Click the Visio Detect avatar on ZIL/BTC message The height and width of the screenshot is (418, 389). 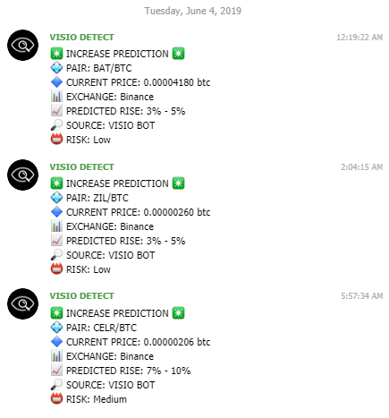tap(22, 175)
